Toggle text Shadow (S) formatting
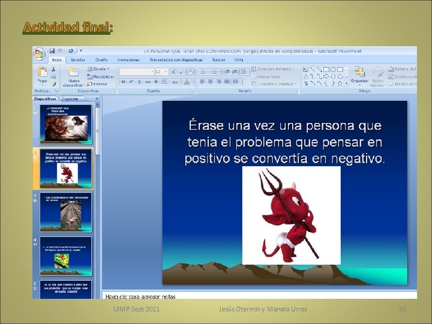Image resolution: width=432 pixels, height=324 pixels. 156,82
